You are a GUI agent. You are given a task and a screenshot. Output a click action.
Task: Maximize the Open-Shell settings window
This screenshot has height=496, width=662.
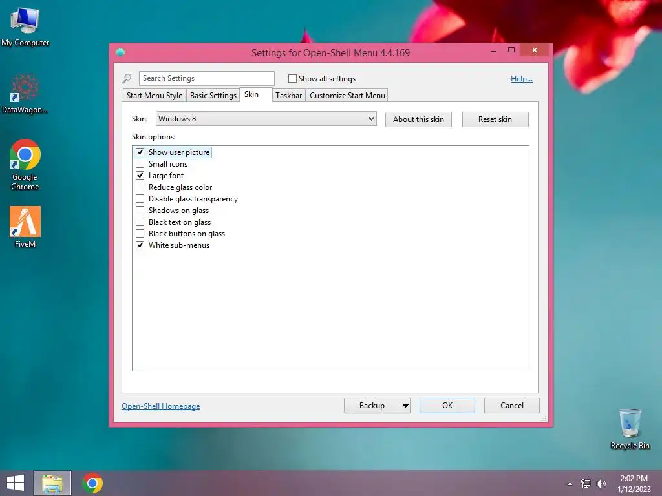[x=511, y=50]
